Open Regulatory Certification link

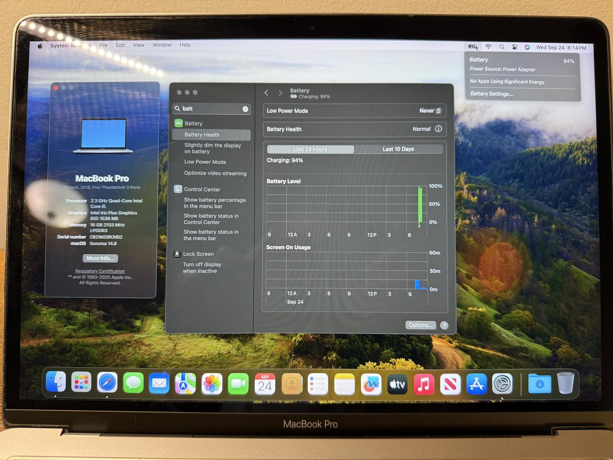(100, 271)
